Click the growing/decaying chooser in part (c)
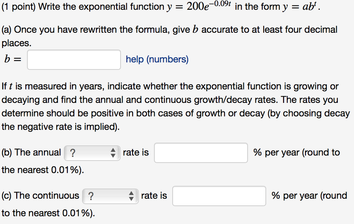 pos(108,196)
